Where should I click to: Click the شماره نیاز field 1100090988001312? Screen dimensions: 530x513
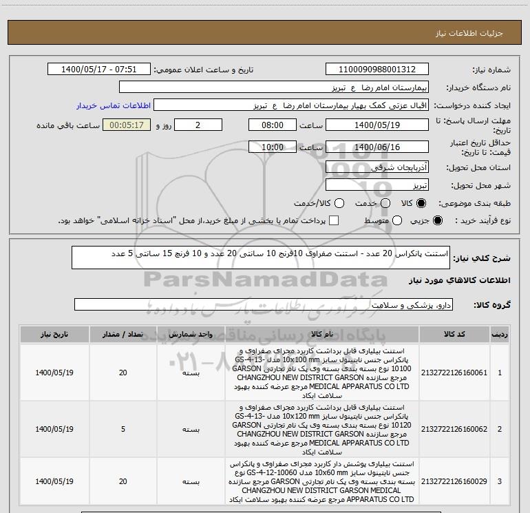tap(377, 70)
